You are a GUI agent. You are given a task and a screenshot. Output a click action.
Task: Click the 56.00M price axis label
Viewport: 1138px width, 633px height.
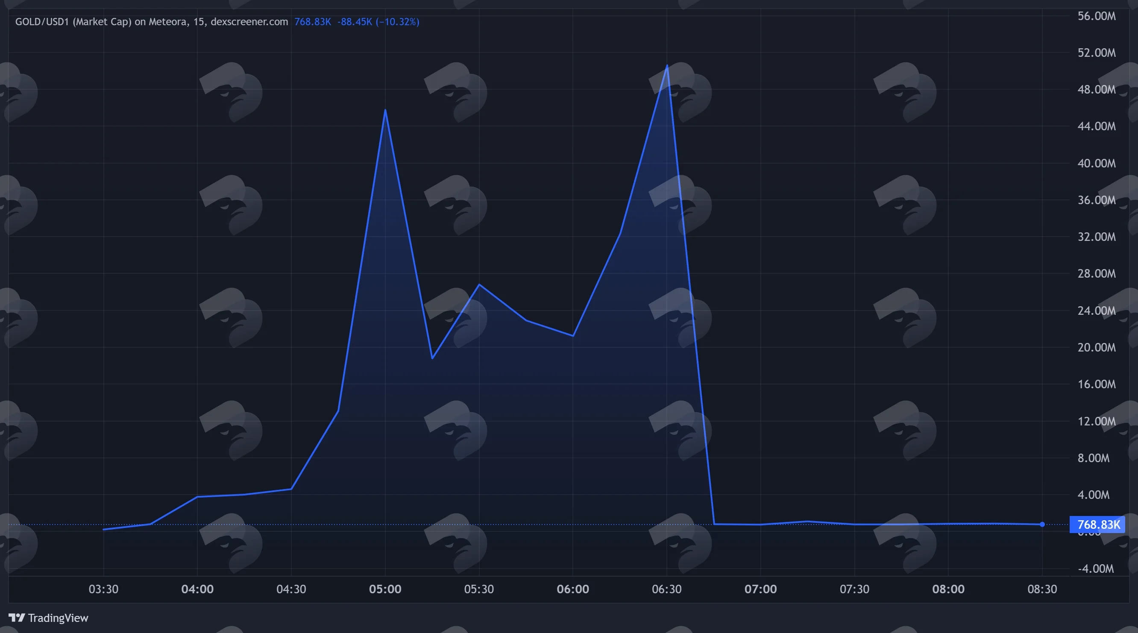point(1097,16)
